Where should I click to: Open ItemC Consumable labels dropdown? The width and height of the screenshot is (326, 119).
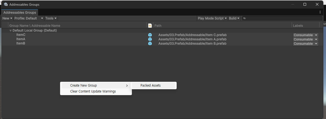pos(305,35)
